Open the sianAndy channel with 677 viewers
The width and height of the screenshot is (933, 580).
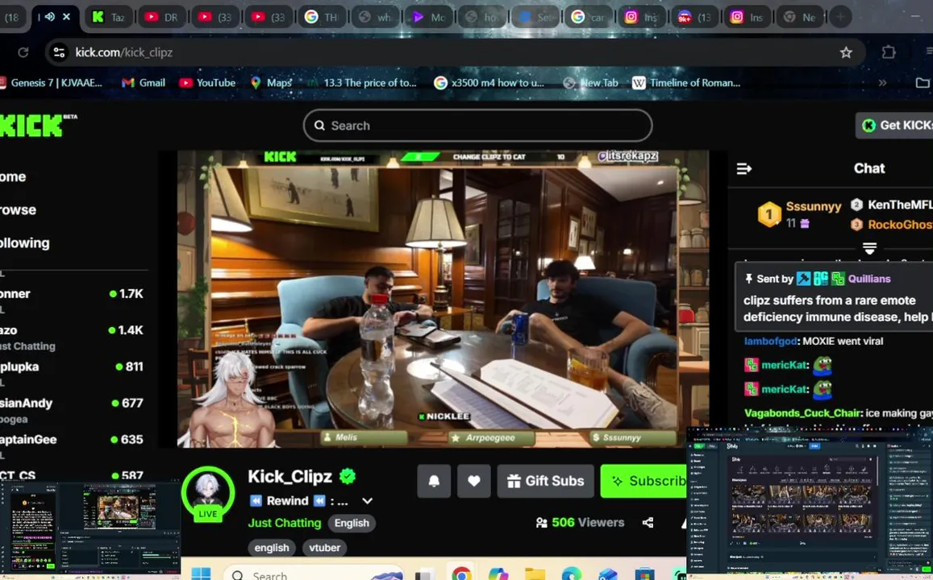[73, 409]
